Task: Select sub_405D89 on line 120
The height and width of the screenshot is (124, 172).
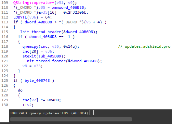Action: point(50,56)
